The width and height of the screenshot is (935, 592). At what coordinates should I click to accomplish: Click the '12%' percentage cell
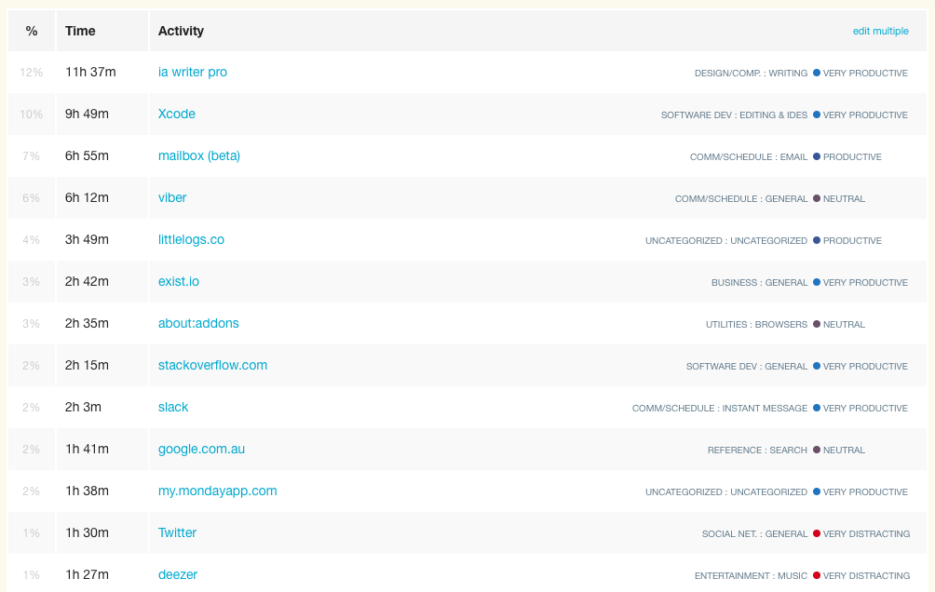point(31,73)
